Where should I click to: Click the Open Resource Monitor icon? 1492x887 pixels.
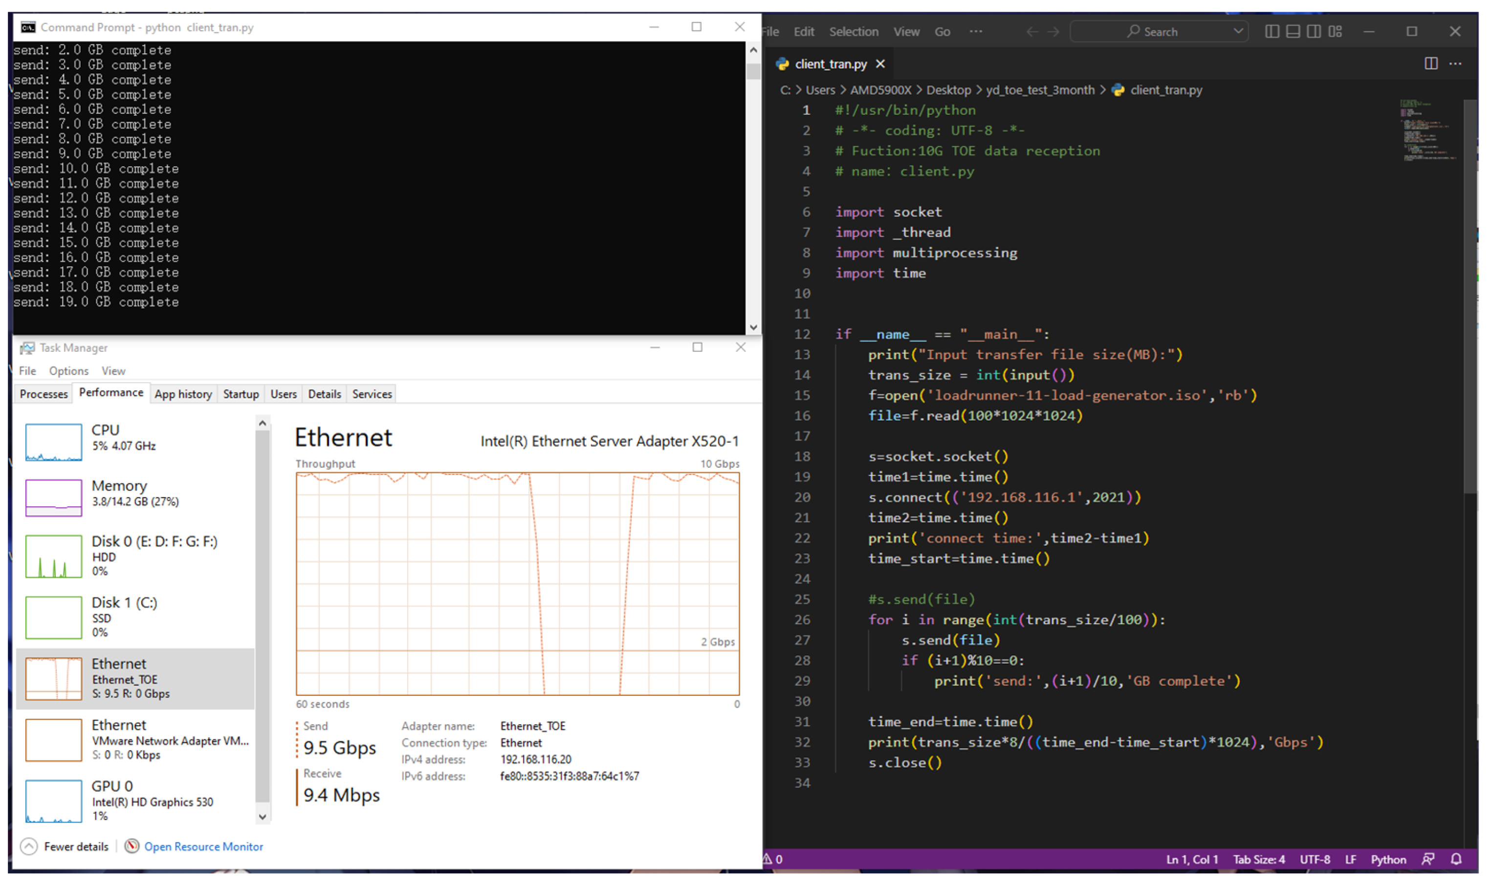point(132,846)
